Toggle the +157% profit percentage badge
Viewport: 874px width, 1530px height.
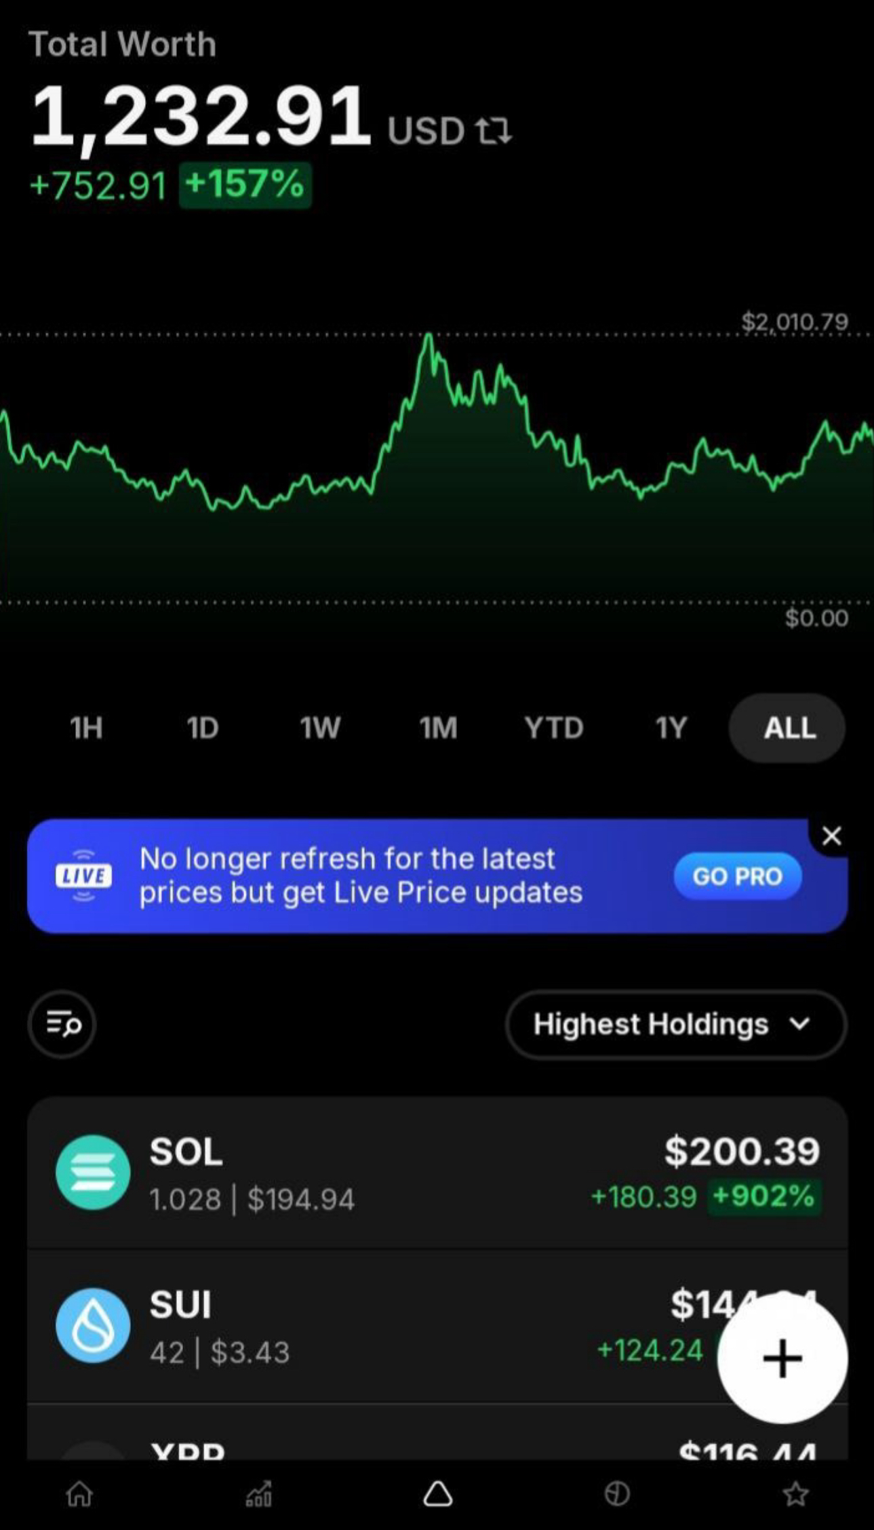tap(245, 184)
